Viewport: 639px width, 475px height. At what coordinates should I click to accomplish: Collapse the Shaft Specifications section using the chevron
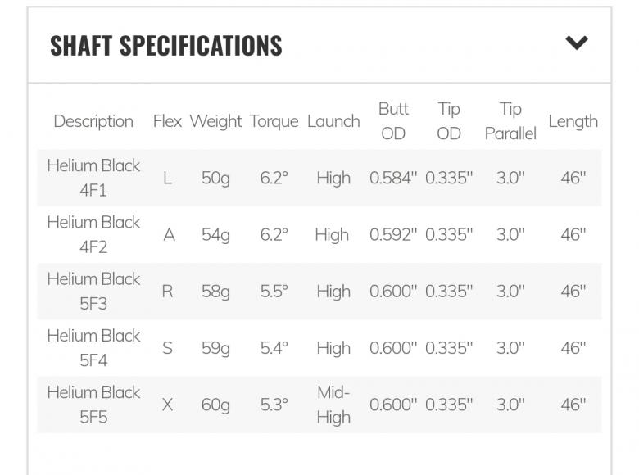577,43
